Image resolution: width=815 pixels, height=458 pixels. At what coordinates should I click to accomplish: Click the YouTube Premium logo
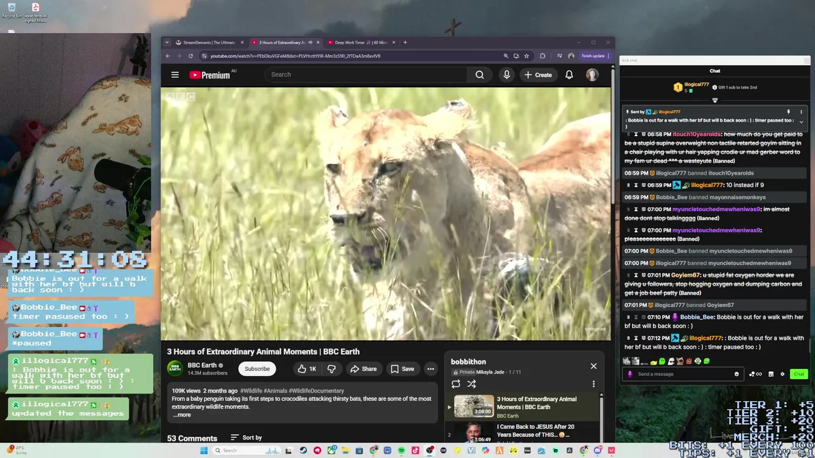[209, 75]
